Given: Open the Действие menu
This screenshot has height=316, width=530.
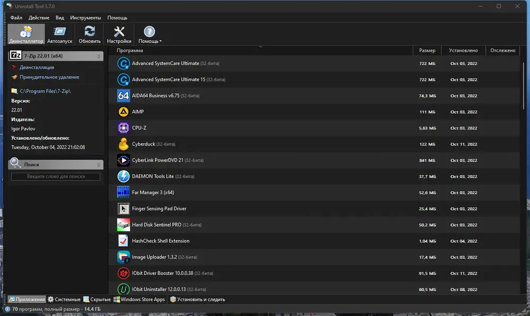Looking at the screenshot, I should (39, 17).
